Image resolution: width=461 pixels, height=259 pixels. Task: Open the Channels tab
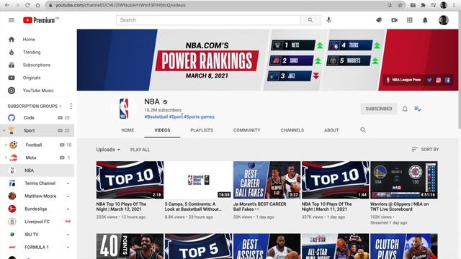click(x=292, y=130)
